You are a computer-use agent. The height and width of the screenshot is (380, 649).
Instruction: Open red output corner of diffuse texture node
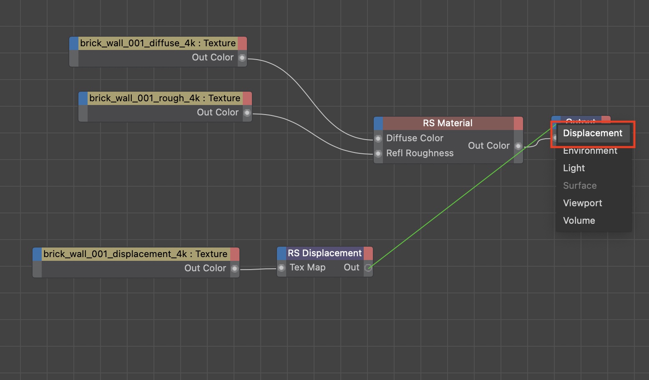tap(242, 43)
